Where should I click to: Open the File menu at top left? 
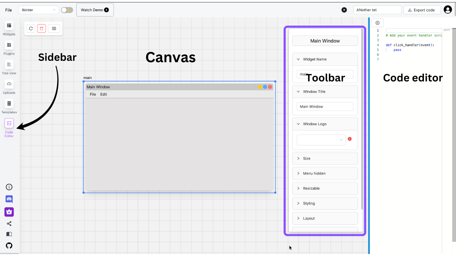[x=9, y=10]
